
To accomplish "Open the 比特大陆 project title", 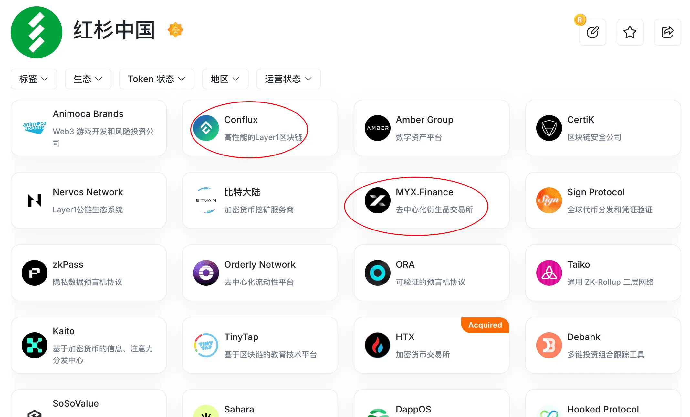I will point(242,192).
